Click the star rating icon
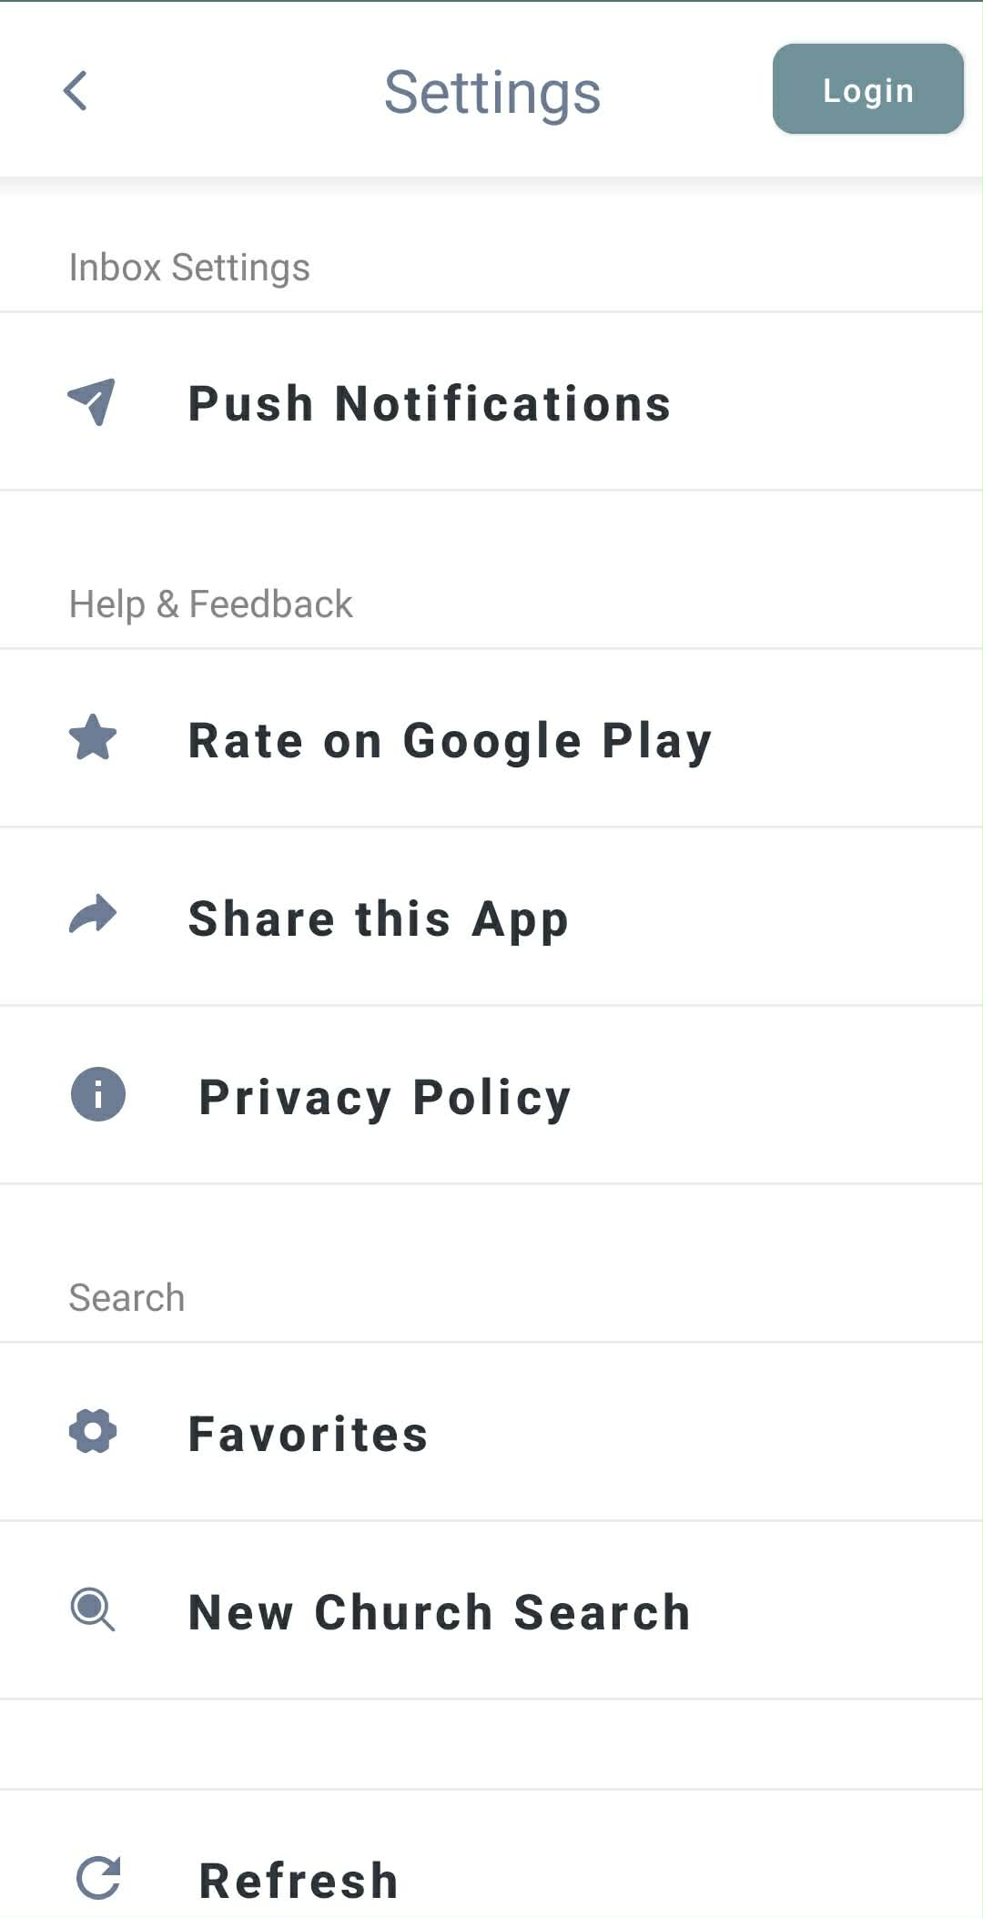This screenshot has height=1918, width=983. coord(93,737)
